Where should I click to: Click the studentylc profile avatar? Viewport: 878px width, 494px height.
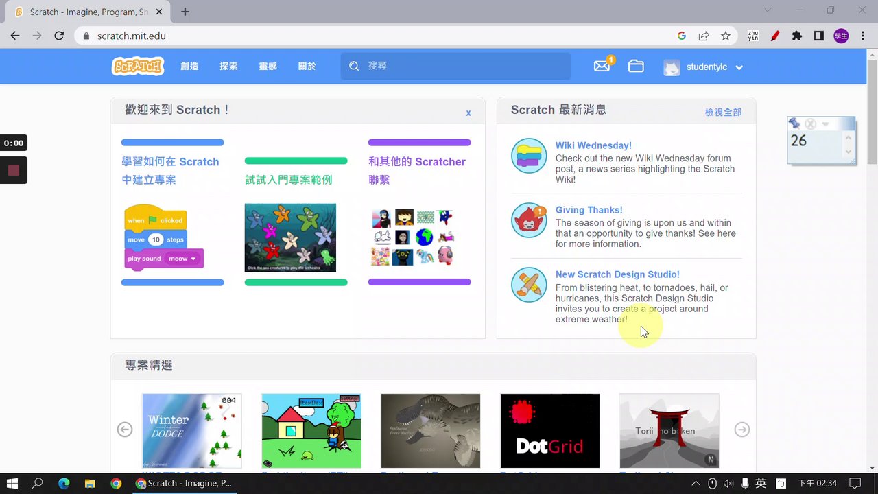(672, 67)
